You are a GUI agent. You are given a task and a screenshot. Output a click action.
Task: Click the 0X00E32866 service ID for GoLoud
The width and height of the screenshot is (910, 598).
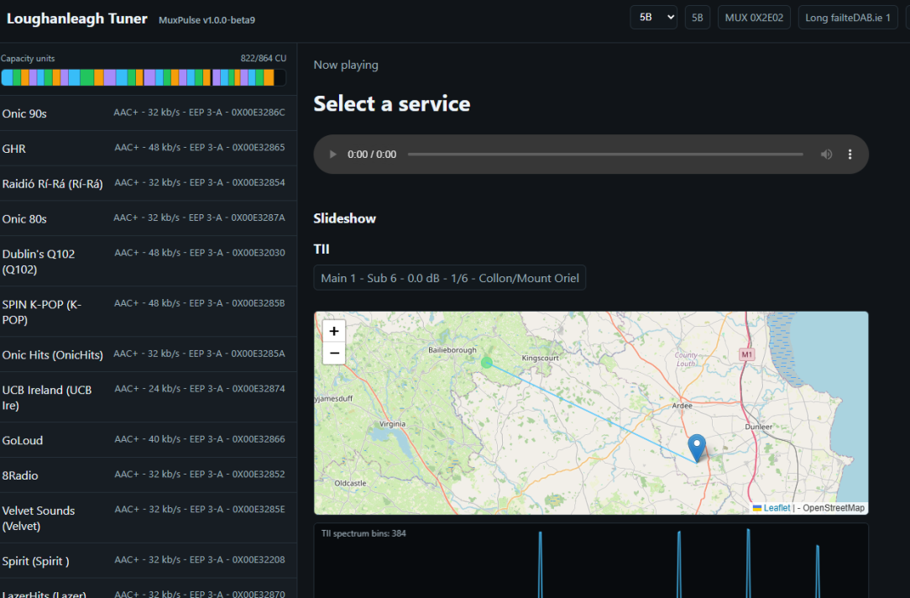pyautogui.click(x=259, y=439)
